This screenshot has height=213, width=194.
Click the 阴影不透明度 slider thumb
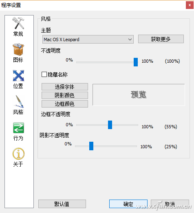tap(91, 146)
